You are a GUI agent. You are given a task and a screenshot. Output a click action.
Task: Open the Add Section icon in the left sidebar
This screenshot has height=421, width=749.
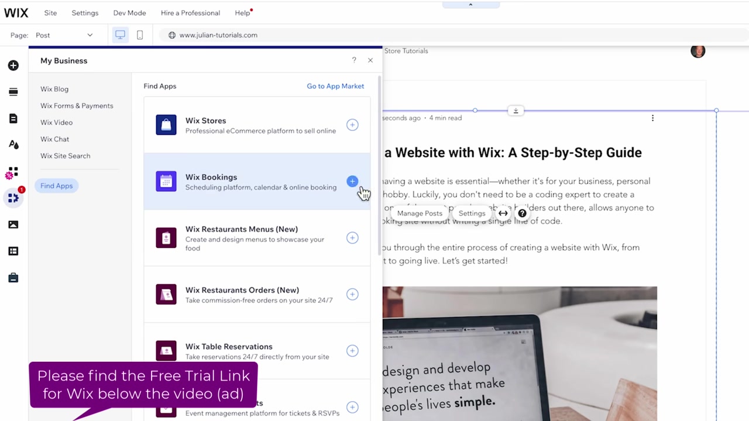coord(13,92)
